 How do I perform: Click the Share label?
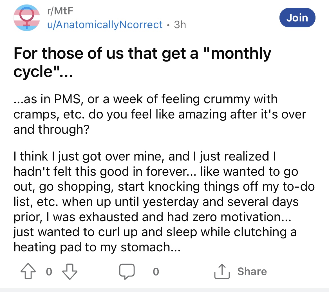[x=252, y=271]
